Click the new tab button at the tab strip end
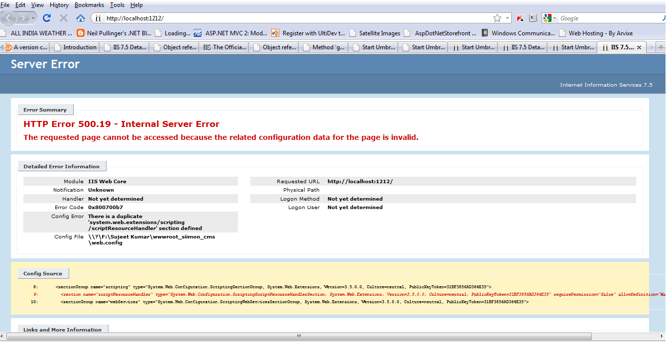The image size is (667, 342). point(661,47)
